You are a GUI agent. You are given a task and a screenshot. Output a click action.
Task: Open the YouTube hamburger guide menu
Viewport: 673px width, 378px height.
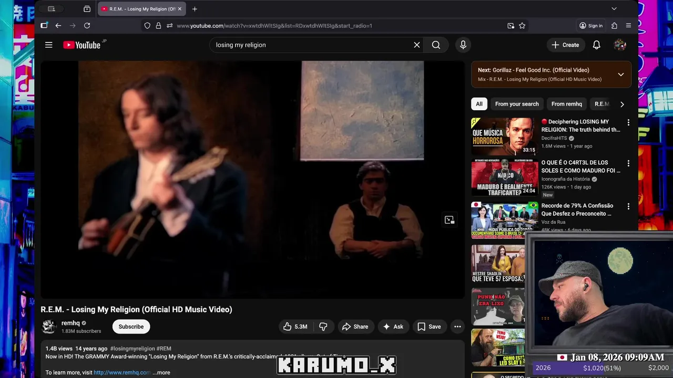[x=48, y=45]
